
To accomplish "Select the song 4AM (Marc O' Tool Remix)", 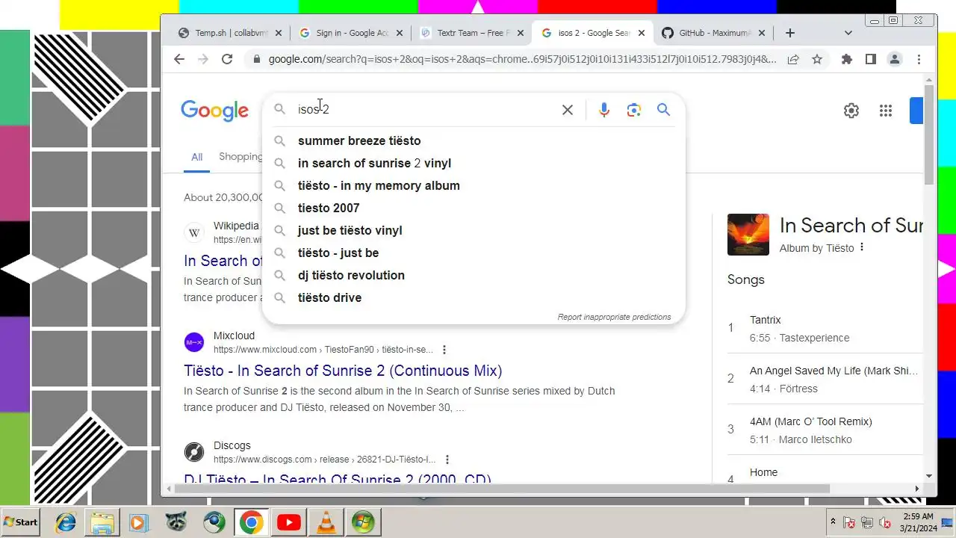I will [825, 430].
